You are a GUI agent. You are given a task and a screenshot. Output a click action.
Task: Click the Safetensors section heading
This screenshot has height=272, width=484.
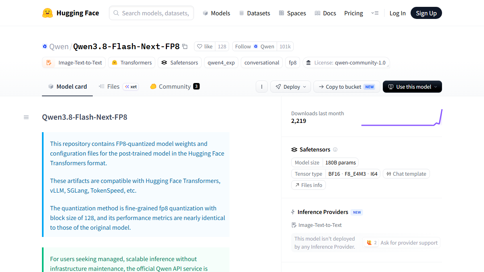point(315,149)
